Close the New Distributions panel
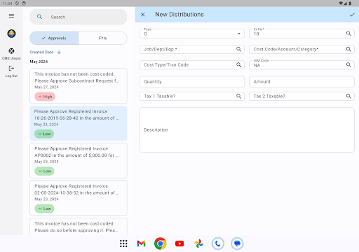This screenshot has height=252, width=359. pyautogui.click(x=143, y=15)
